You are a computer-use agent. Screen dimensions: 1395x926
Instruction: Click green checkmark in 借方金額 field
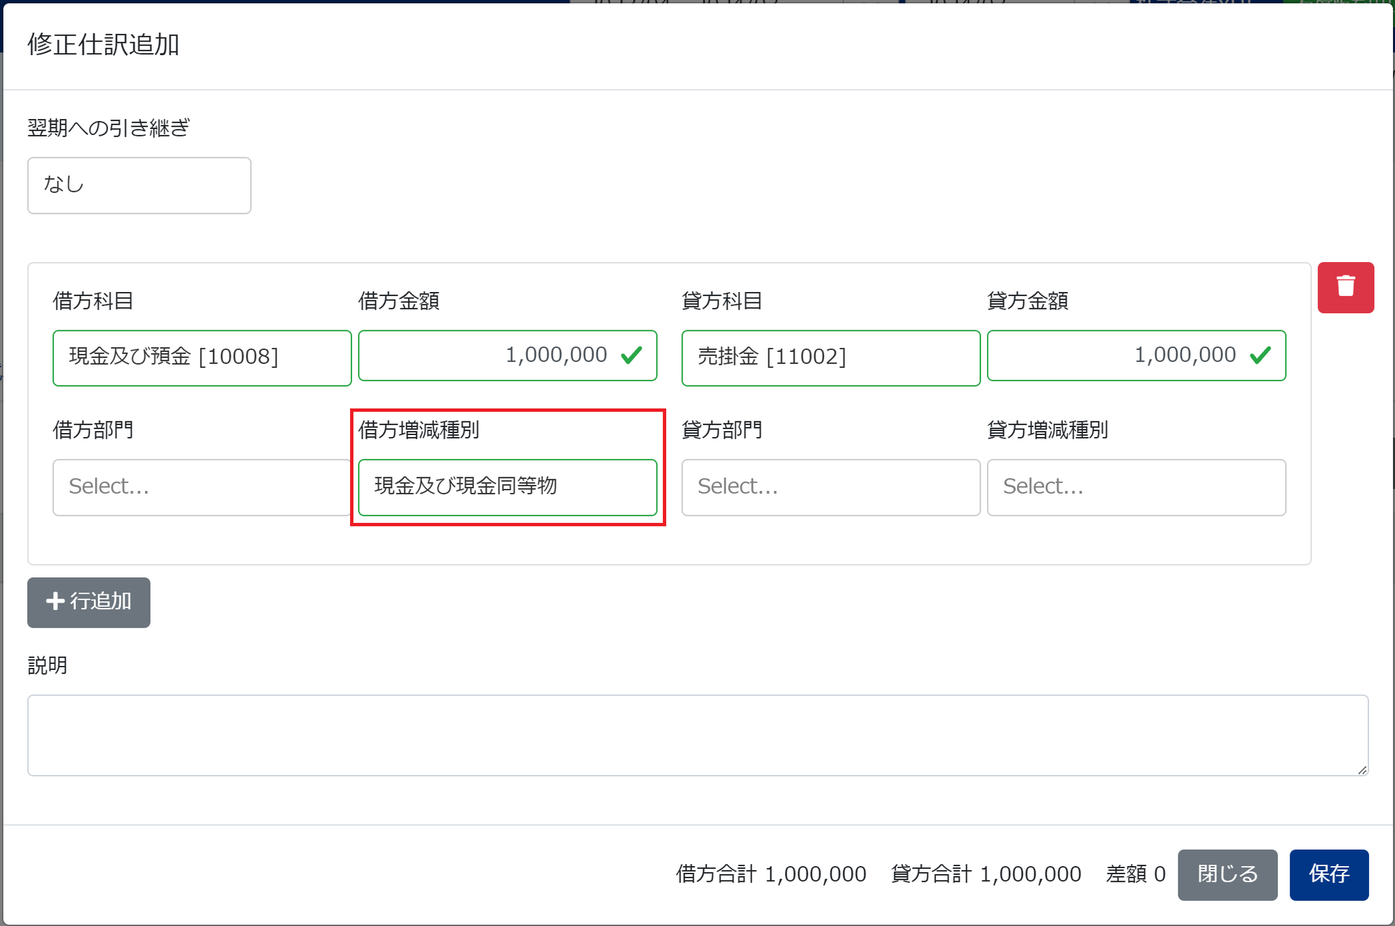tap(631, 355)
